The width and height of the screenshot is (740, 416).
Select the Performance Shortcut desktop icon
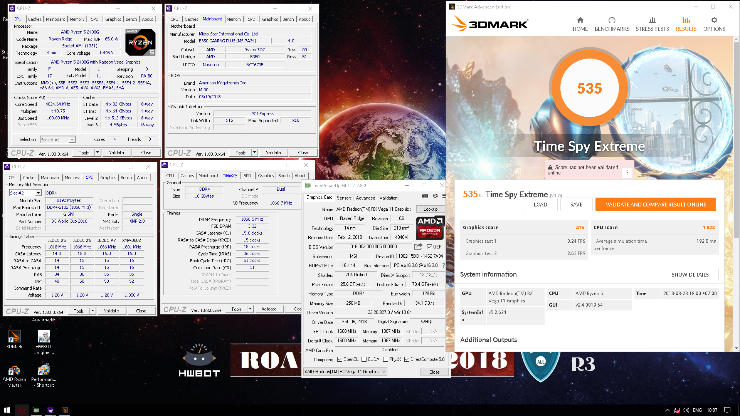point(44,376)
